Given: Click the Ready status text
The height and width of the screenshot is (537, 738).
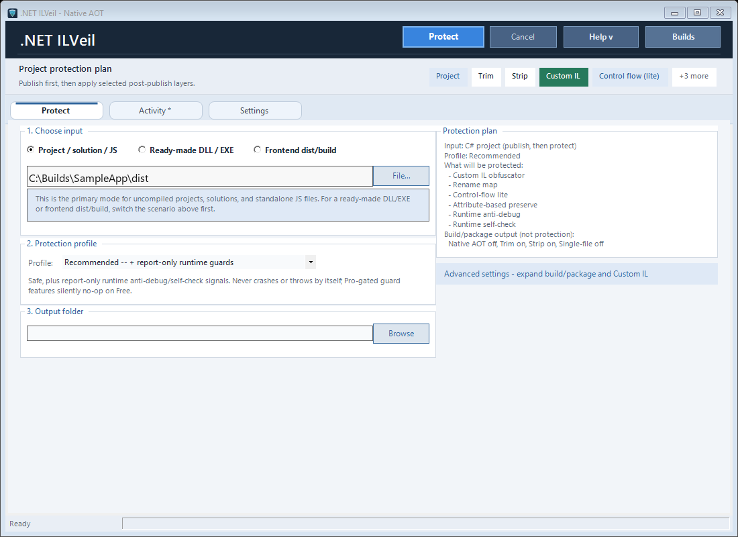Looking at the screenshot, I should (19, 524).
